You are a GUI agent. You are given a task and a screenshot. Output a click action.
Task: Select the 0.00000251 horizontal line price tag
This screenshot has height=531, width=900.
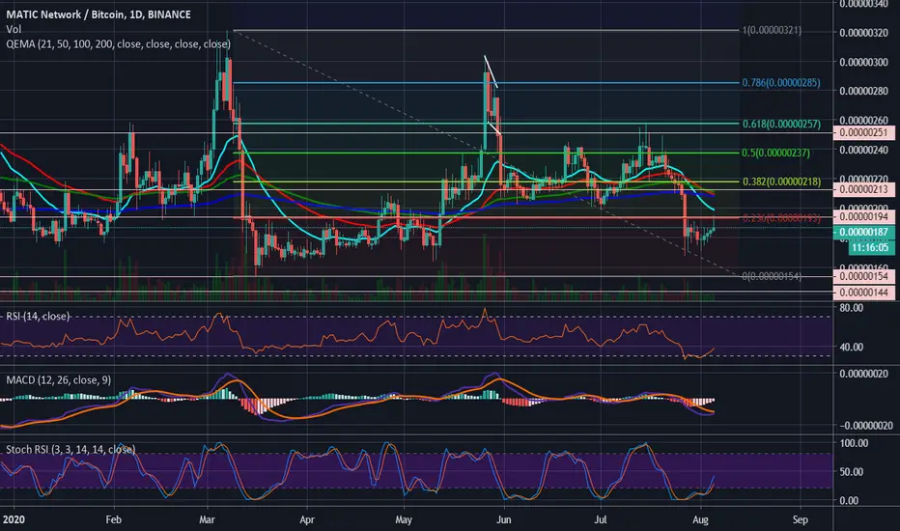point(864,132)
